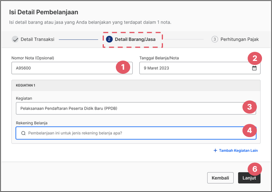Screen dimensions: 272x192
Task: Click the Tambah Kegiatan Lain link
Action: tap(236, 151)
